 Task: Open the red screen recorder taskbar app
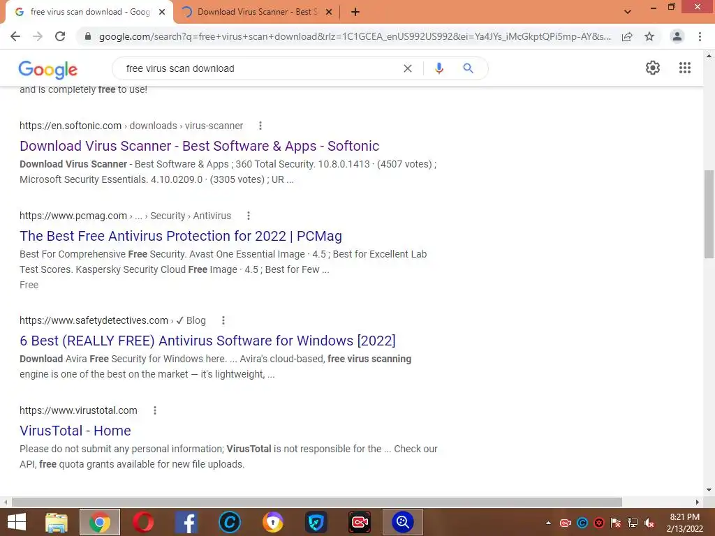[x=360, y=522]
